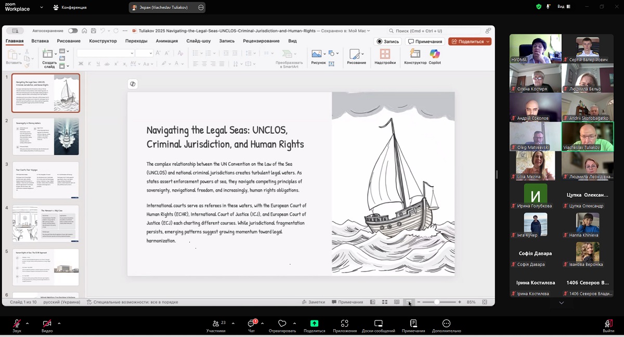Image resolution: width=624 pixels, height=337 pixels.
Task: Click the zoom slider in status bar
Action: click(x=437, y=302)
